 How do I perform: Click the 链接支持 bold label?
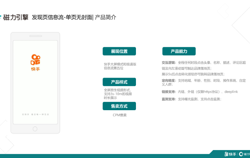pyautogui.click(x=168, y=92)
